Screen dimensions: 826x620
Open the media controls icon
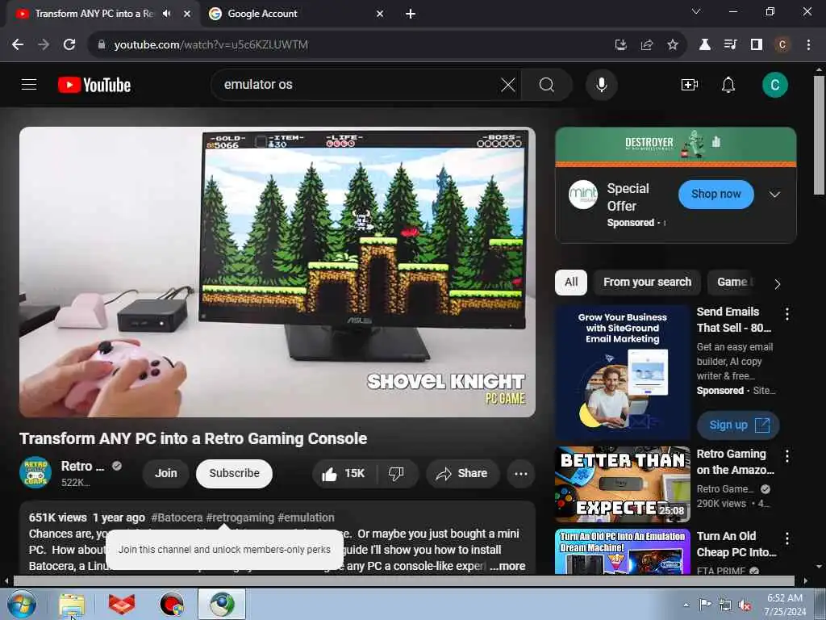730,45
